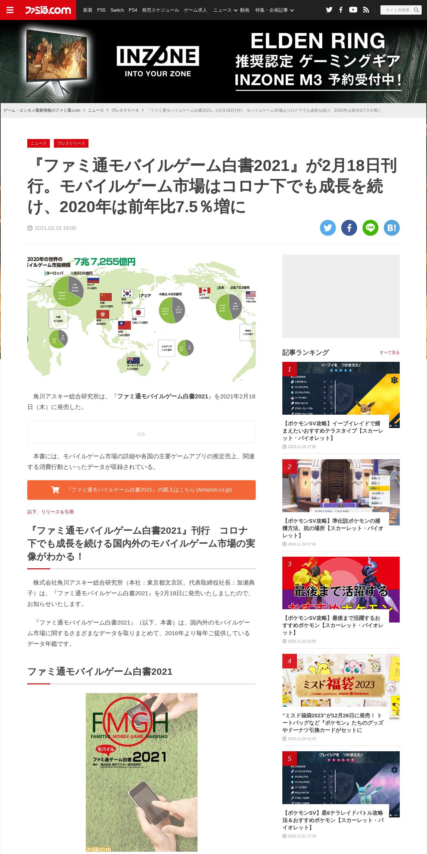Open Famitsu's Facebook page from the header
This screenshot has height=854, width=427.
pos(341,10)
